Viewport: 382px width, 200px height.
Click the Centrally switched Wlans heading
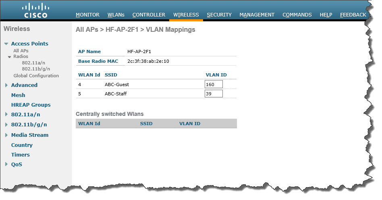pyautogui.click(x=110, y=114)
